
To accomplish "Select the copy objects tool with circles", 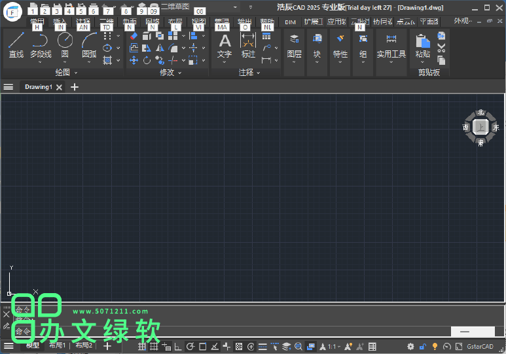I will pos(160,60).
